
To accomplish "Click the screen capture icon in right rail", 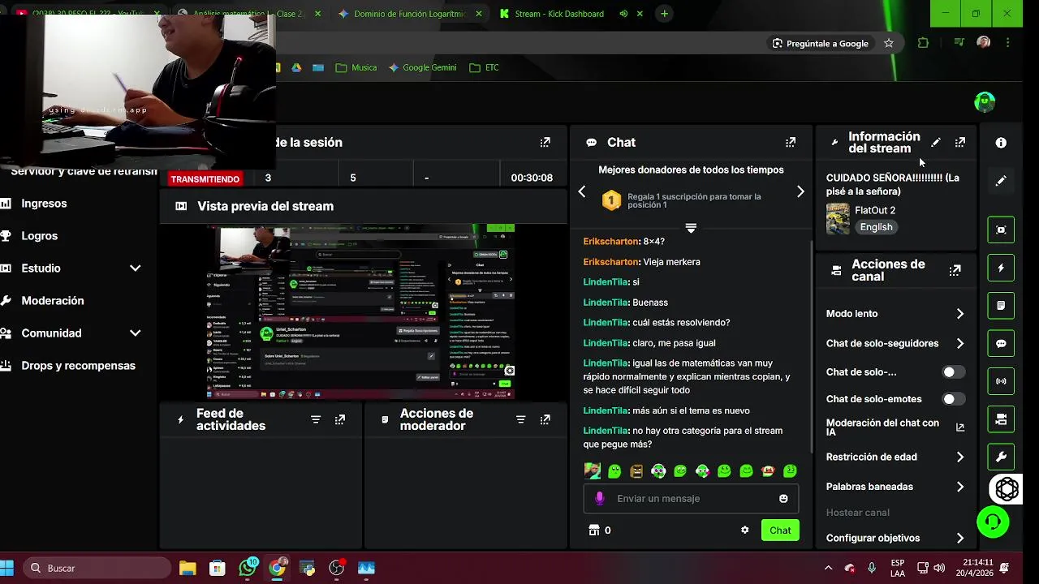I will tap(1001, 230).
